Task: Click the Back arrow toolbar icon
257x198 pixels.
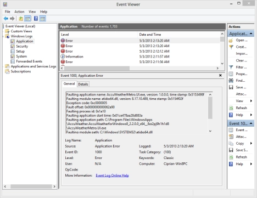Action: point(6,19)
